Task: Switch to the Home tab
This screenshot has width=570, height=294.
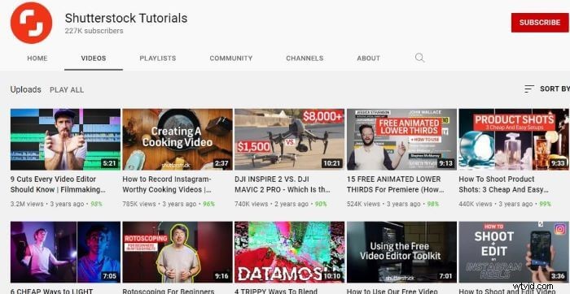Action: point(37,58)
